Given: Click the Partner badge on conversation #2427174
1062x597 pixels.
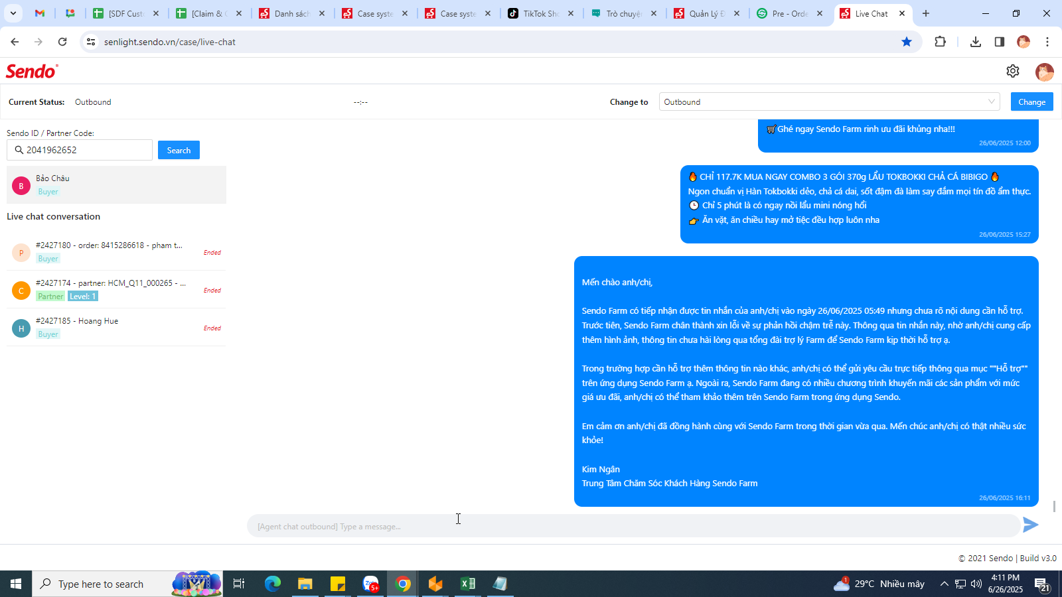Looking at the screenshot, I should pyautogui.click(x=51, y=297).
